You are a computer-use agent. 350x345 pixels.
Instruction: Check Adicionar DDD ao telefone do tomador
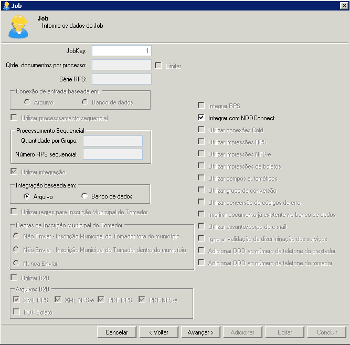tap(201, 262)
